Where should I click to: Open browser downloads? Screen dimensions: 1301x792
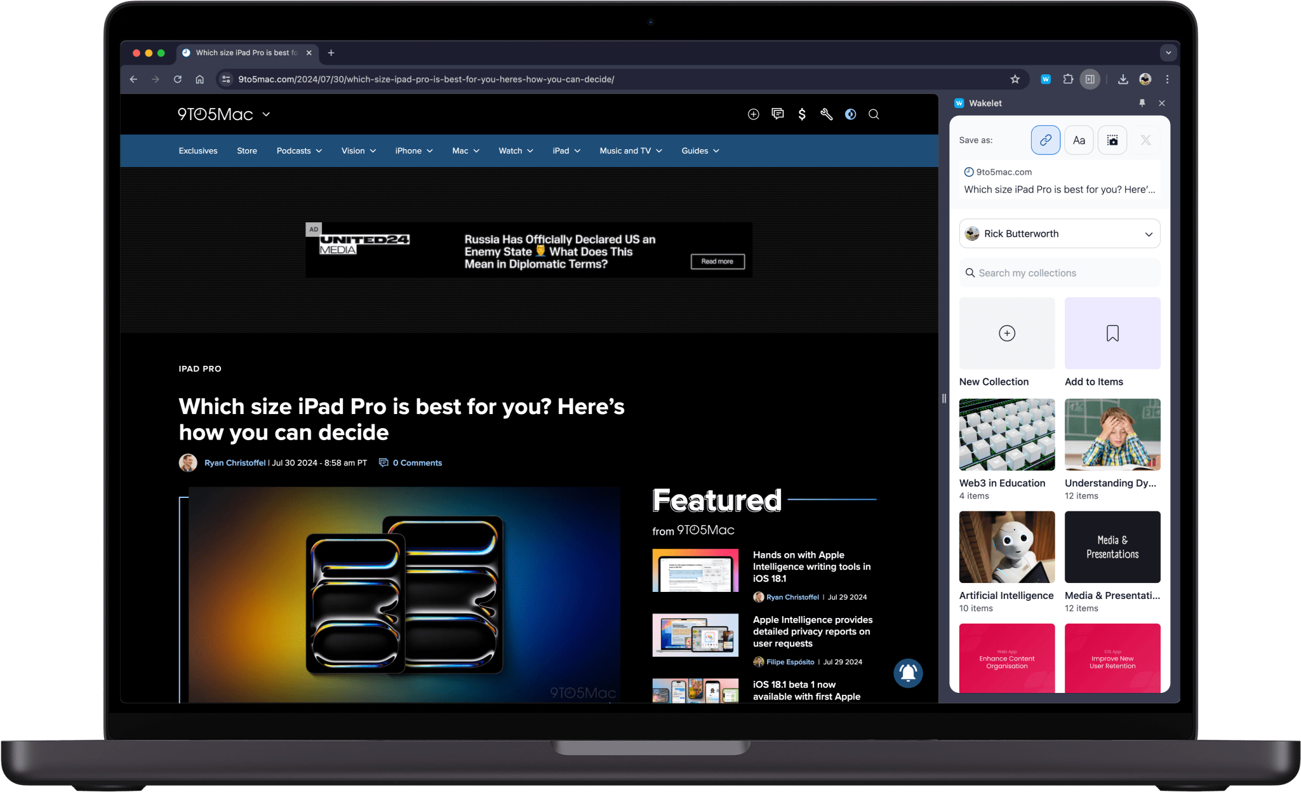[x=1123, y=79]
